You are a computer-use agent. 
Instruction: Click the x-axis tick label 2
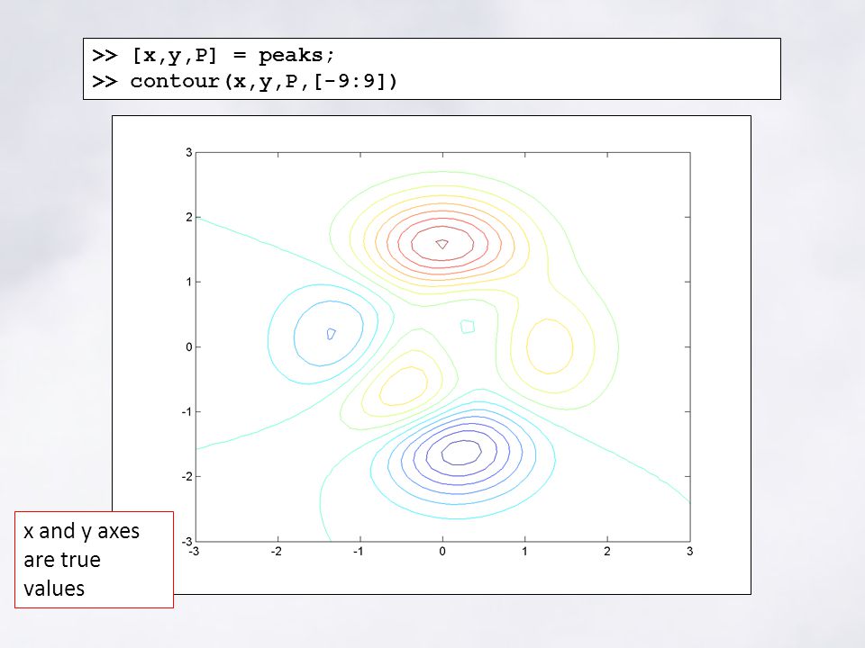[606, 552]
